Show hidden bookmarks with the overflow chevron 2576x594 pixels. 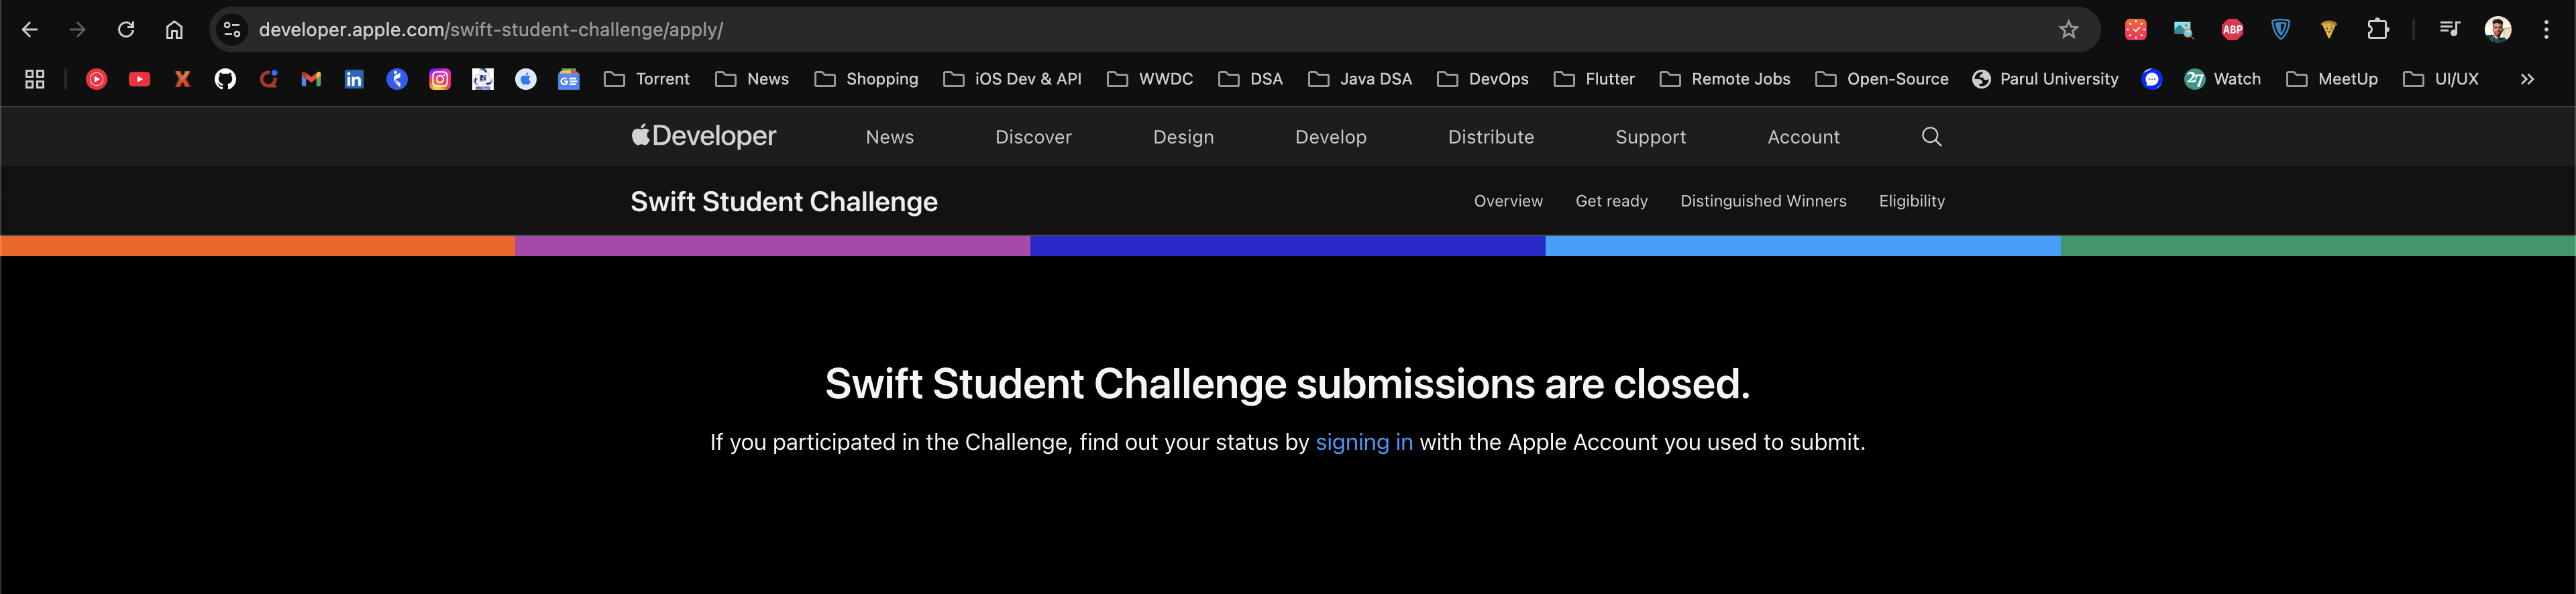pos(2527,79)
